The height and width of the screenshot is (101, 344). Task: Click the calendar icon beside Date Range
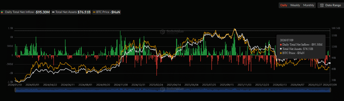pos(322,5)
